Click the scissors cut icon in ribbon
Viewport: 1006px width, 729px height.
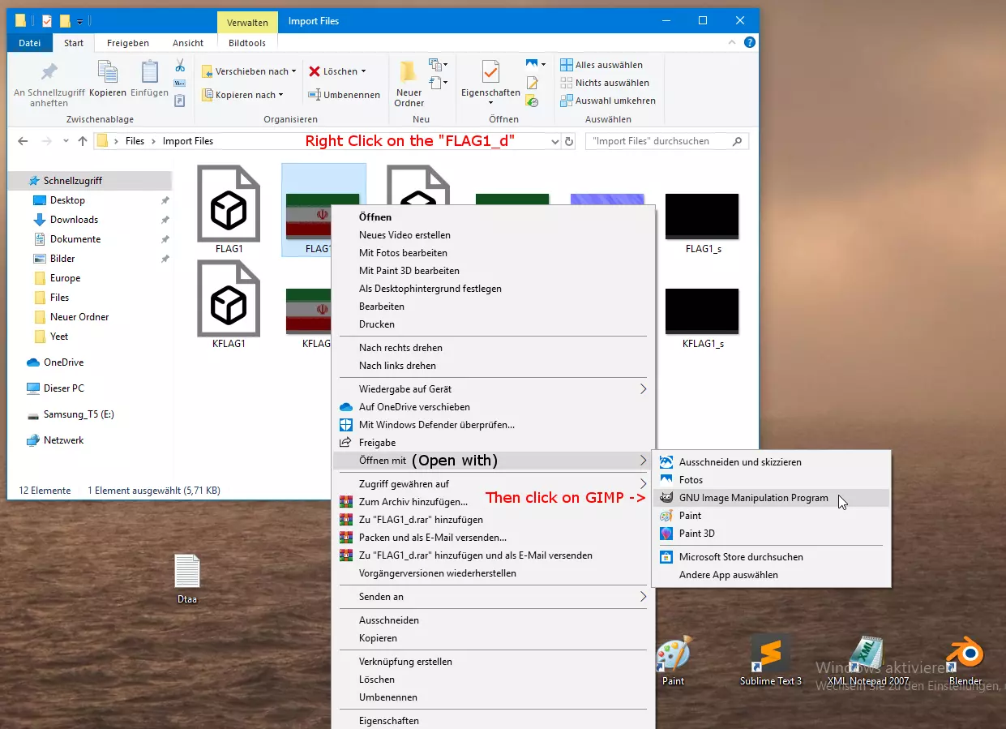180,66
